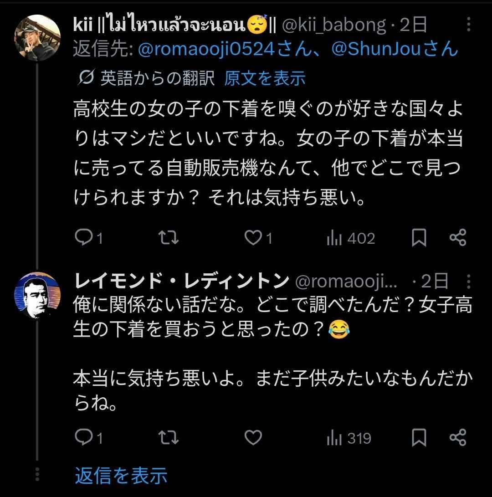Show original text via 原文を表示
Screen dimensions: 492x497
coord(265,78)
